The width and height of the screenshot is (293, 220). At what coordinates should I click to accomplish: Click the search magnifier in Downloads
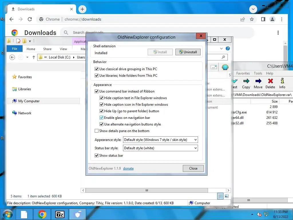click(66, 33)
